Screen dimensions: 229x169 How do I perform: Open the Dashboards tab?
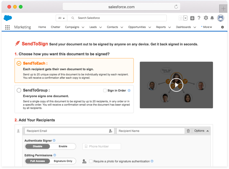[184, 27]
